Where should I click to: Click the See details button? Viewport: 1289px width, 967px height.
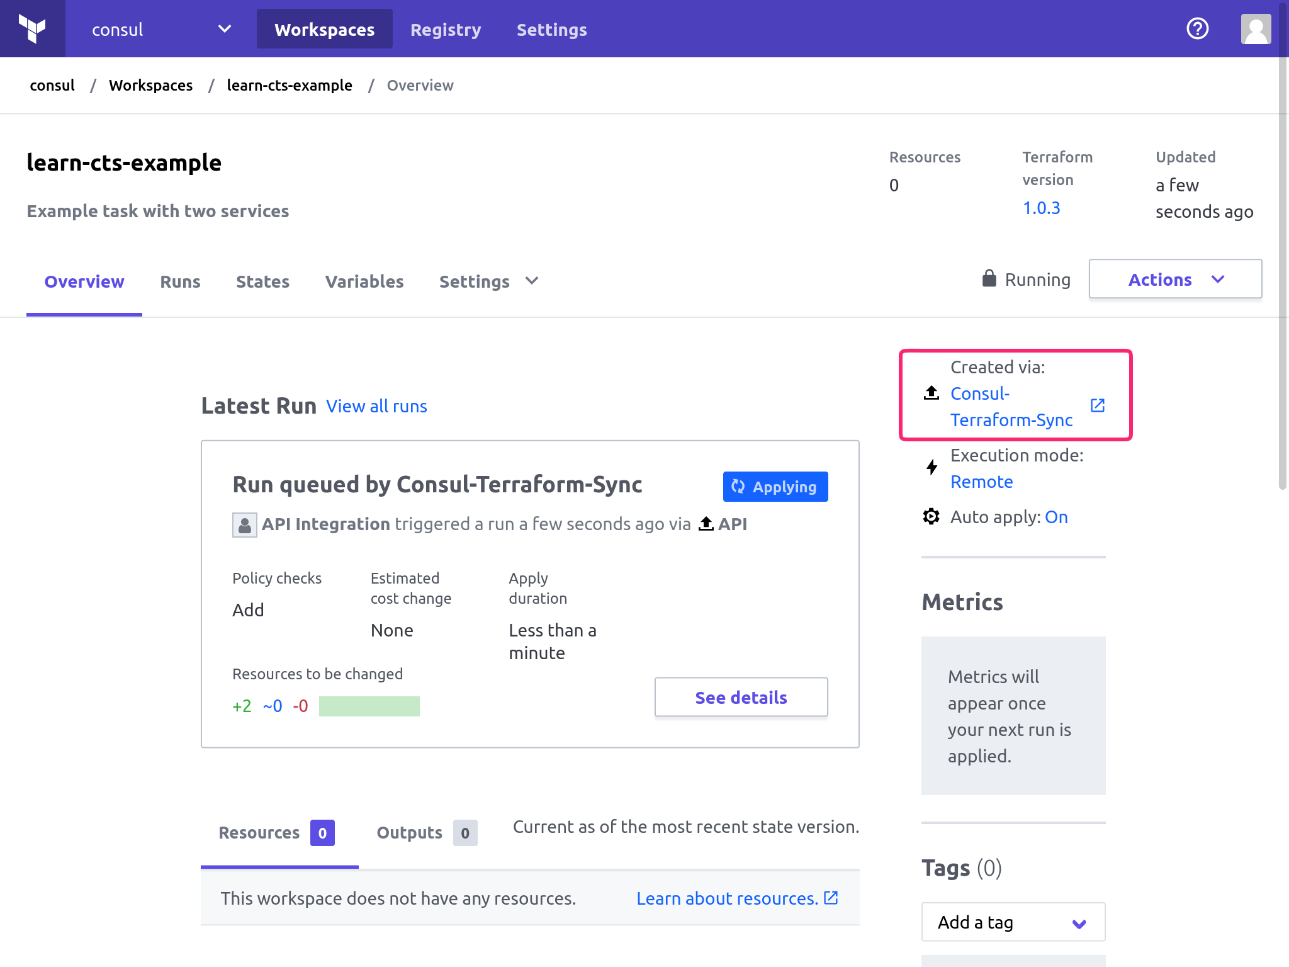[741, 697]
